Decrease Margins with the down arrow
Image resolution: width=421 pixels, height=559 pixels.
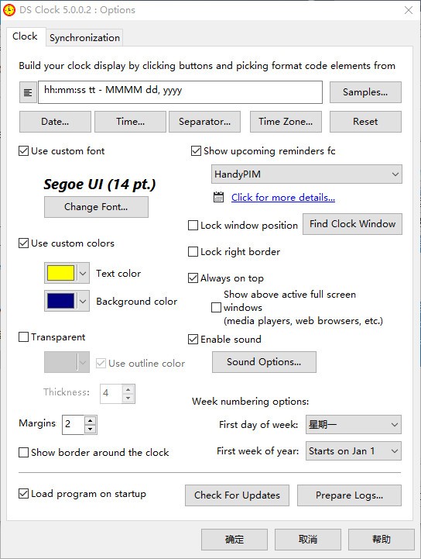click(91, 430)
